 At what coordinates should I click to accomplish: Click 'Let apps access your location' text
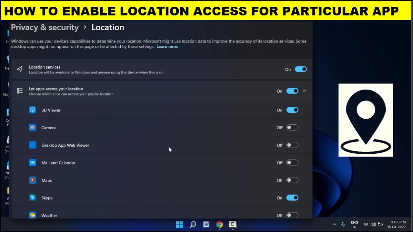point(56,89)
